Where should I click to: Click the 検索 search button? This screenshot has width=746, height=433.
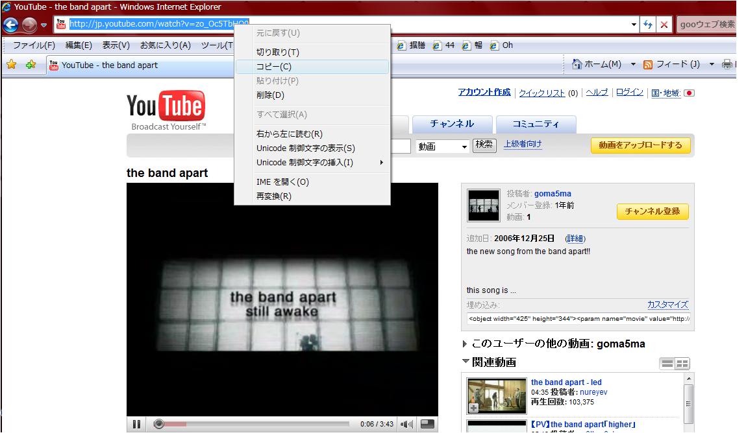tap(484, 145)
